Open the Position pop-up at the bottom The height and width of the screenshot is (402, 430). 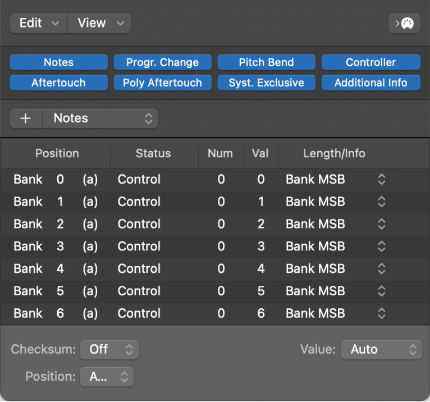point(107,377)
